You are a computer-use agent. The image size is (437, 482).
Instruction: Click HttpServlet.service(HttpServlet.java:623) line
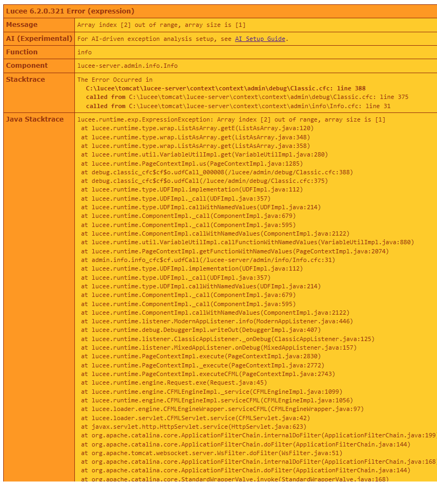(193, 427)
